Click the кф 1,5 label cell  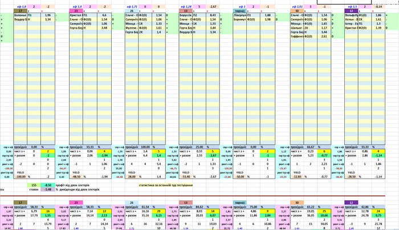[352, 7]
